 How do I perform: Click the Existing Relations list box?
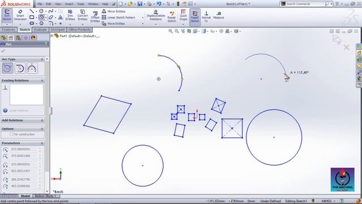[27, 95]
